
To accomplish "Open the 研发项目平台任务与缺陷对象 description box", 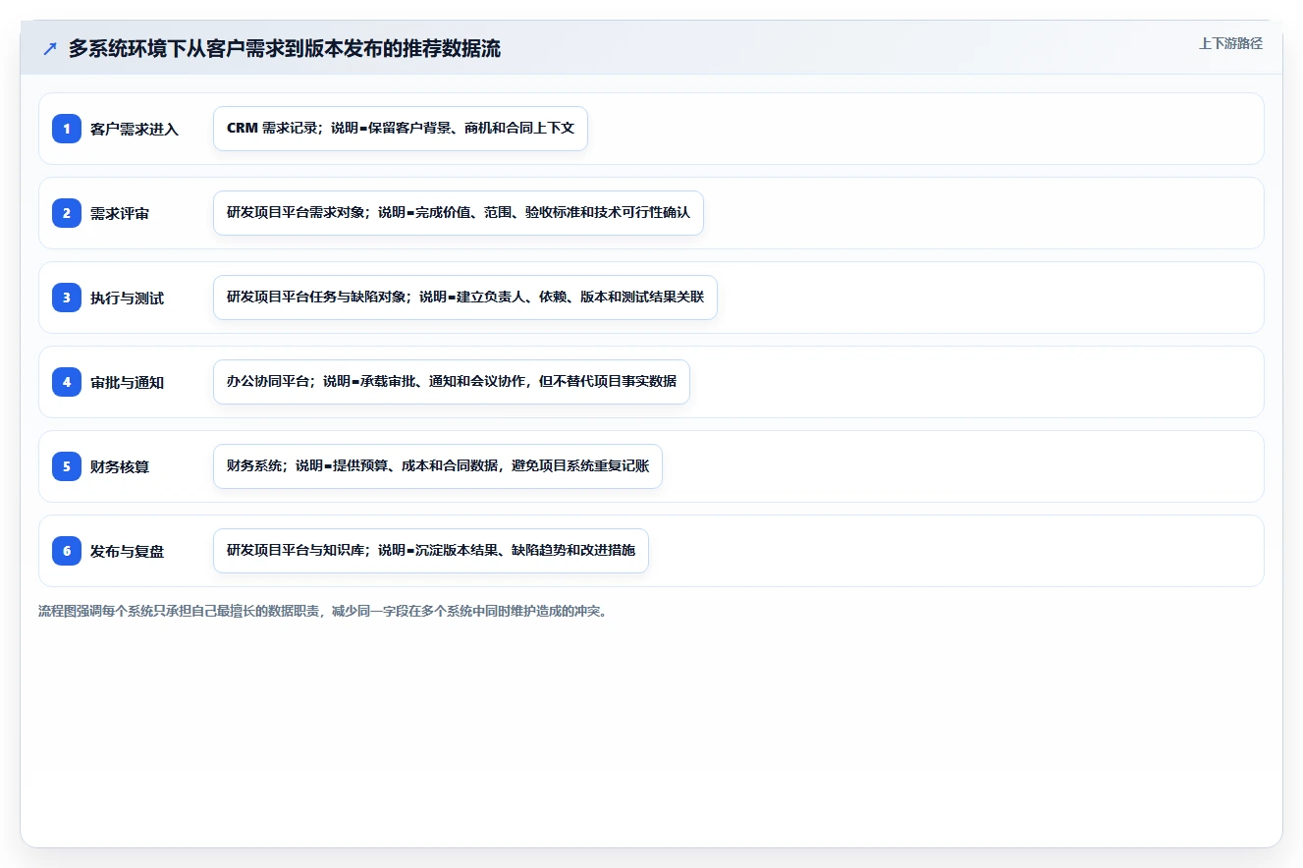I will pos(465,298).
